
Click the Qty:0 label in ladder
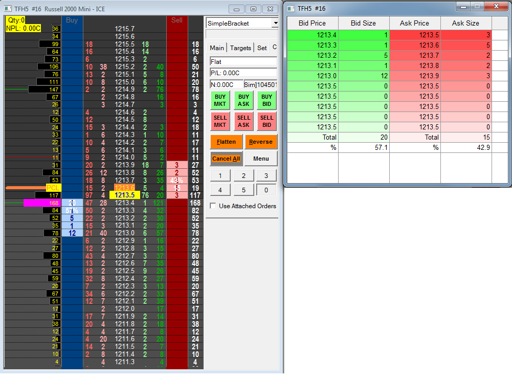(x=16, y=20)
